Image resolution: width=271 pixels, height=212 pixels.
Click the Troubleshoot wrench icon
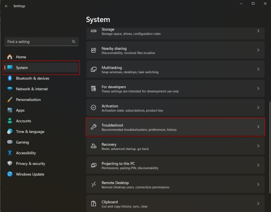(93, 127)
